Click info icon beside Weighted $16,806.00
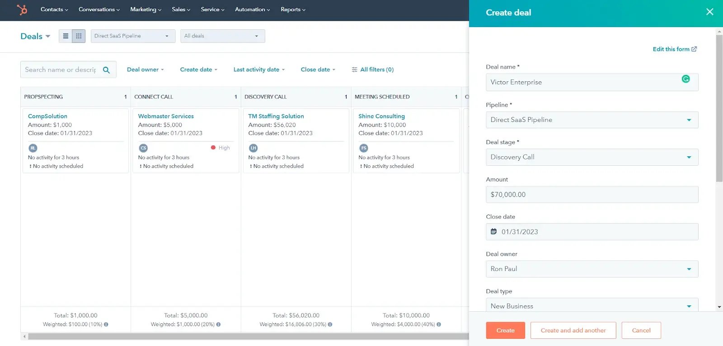This screenshot has width=723, height=346. pyautogui.click(x=330, y=324)
